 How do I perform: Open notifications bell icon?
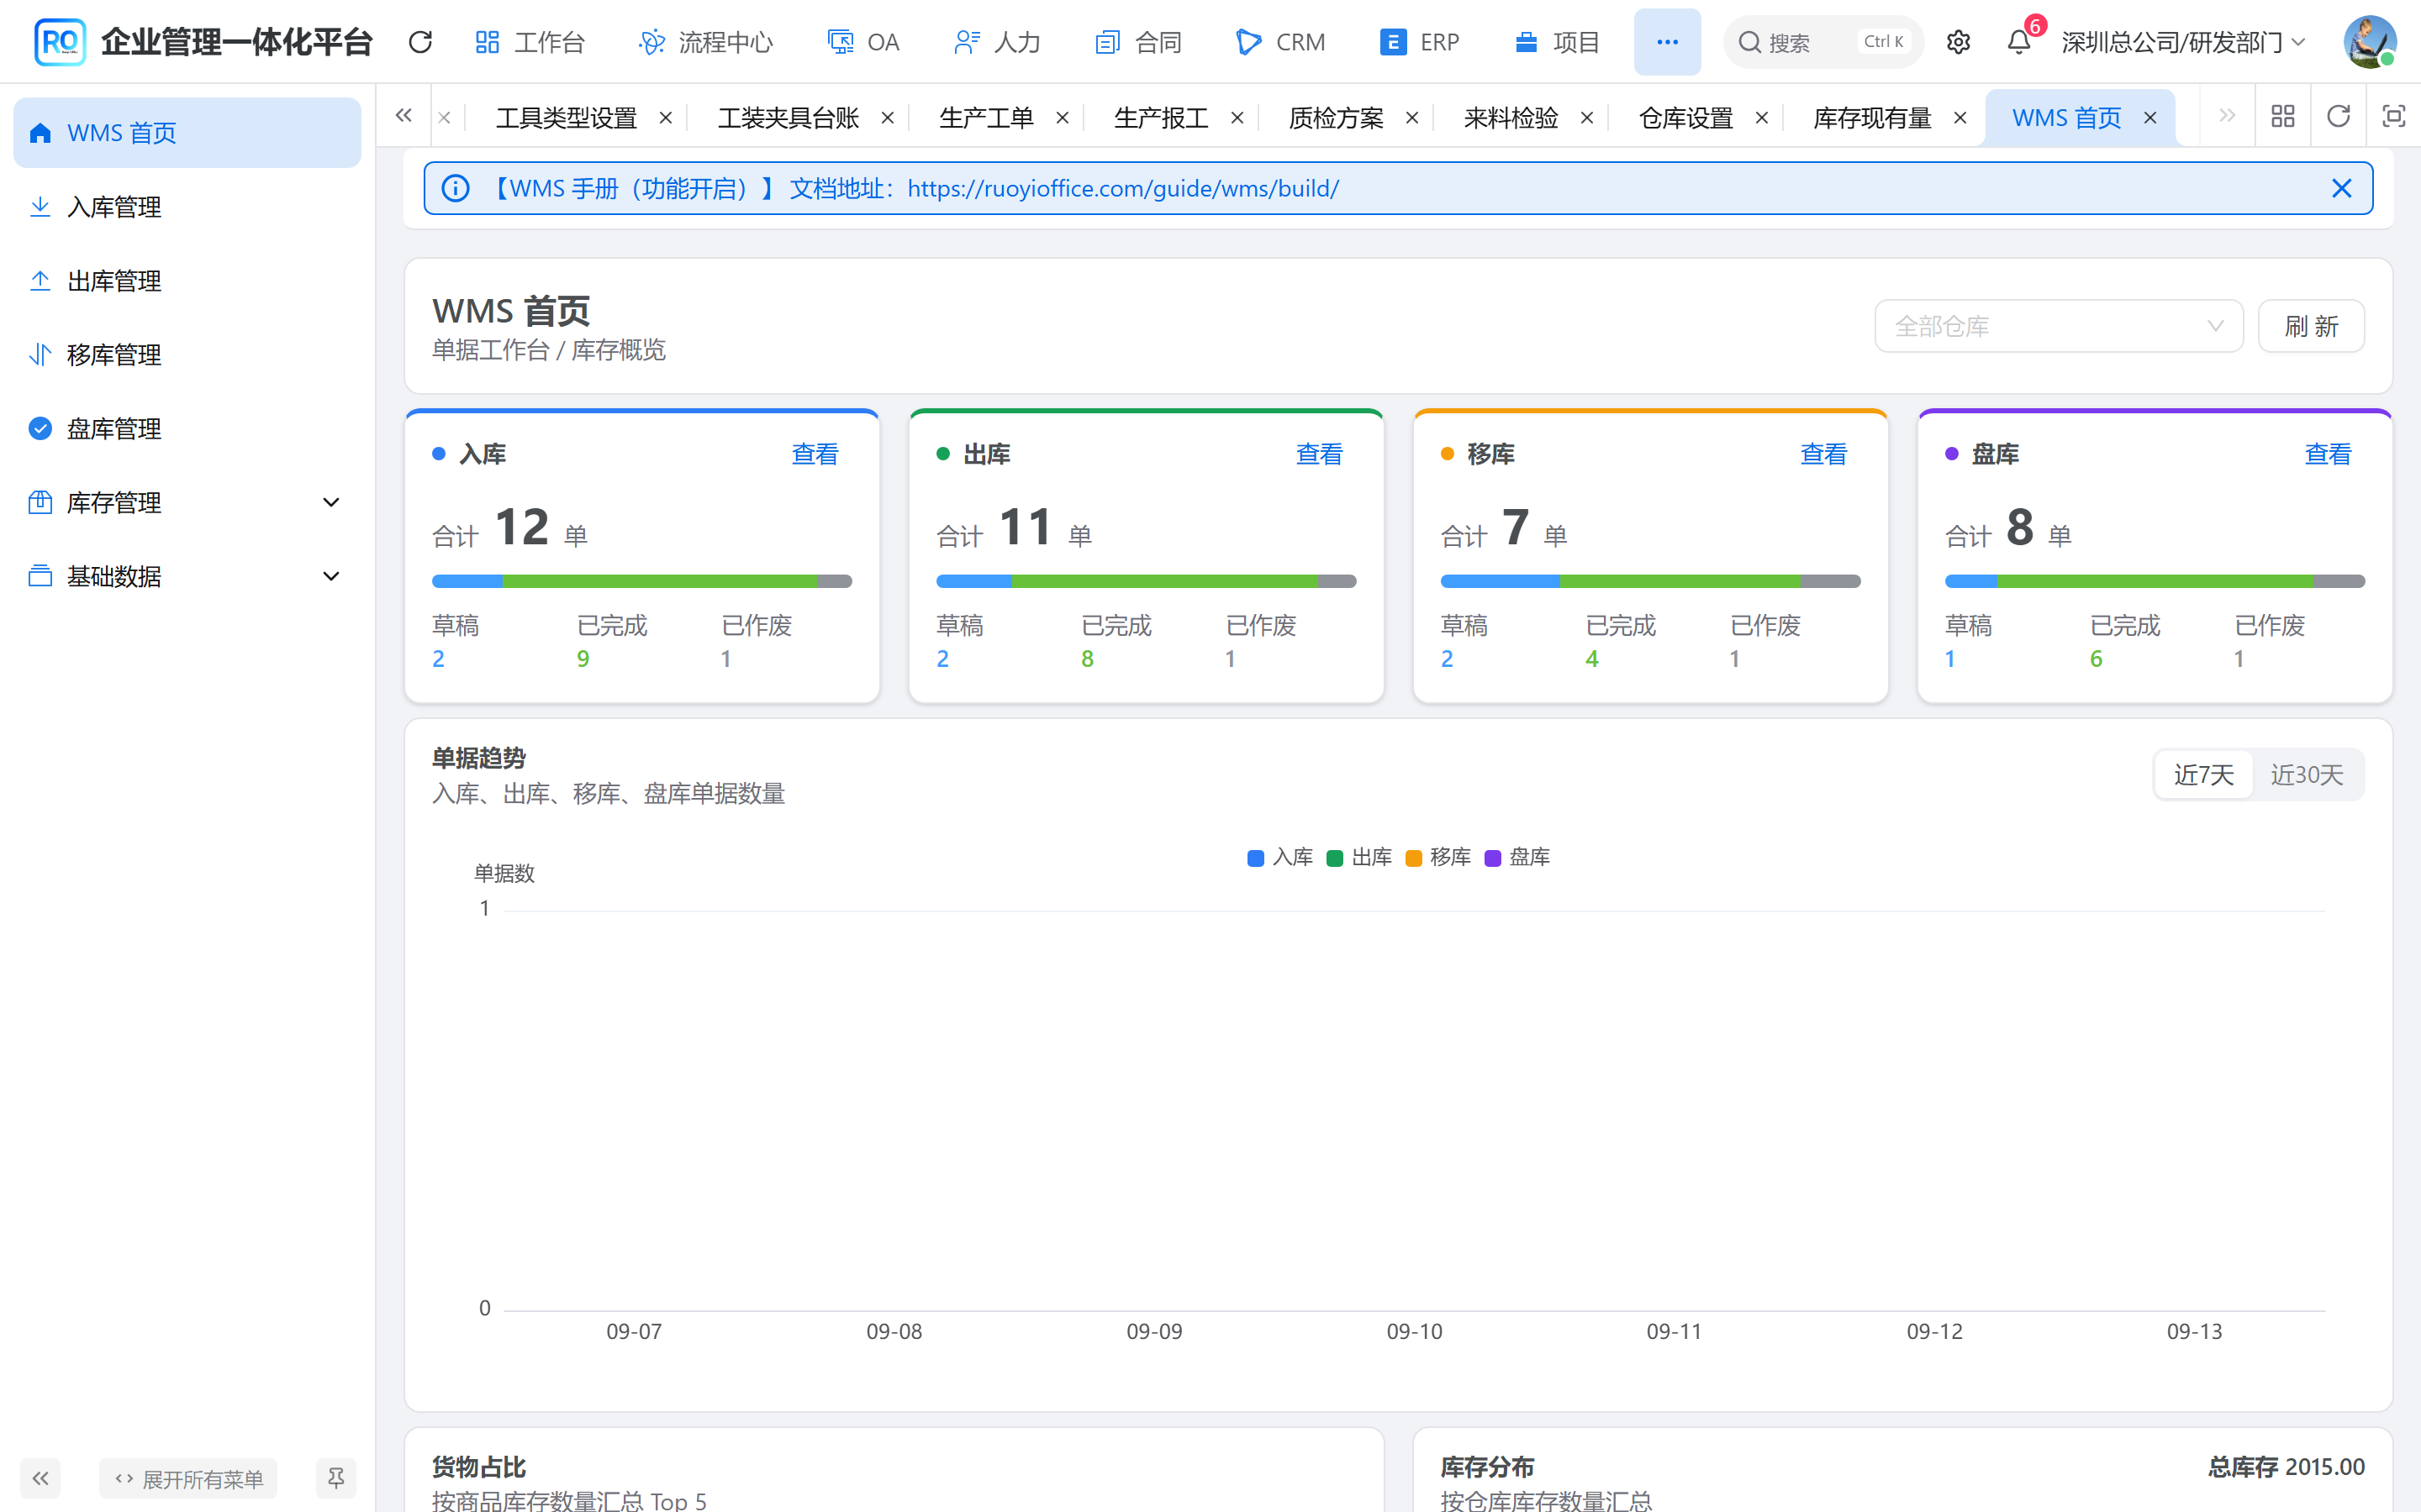pos(2019,42)
